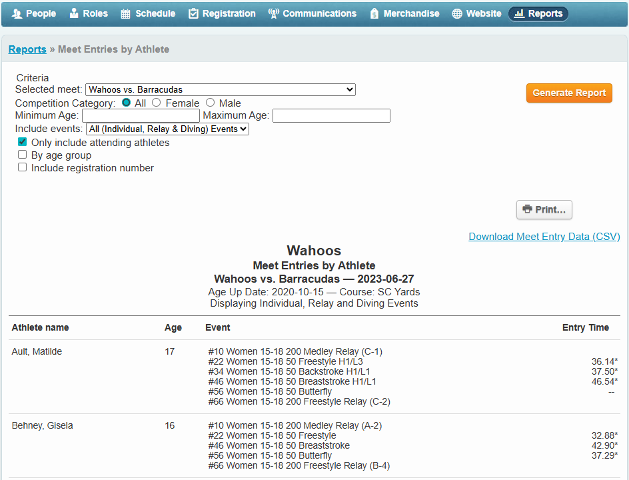629x480 pixels.
Task: Open the Schedule calendar icon
Action: 125,13
